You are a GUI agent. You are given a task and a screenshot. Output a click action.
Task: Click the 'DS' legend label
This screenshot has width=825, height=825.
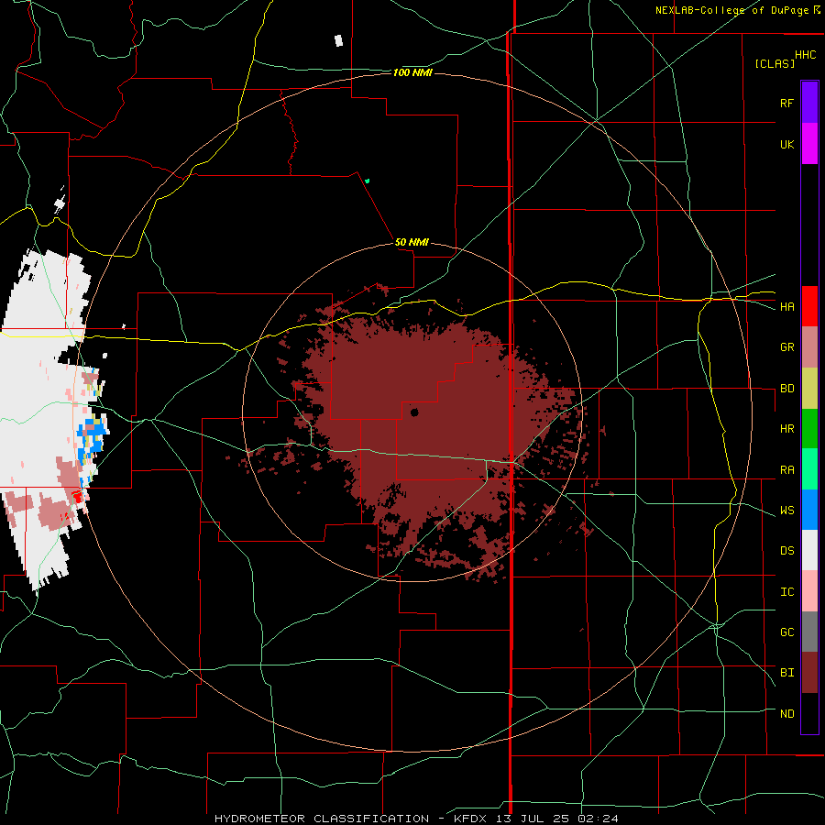[786, 551]
